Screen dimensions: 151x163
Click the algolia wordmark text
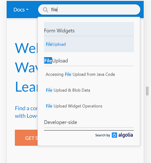coord(126,135)
